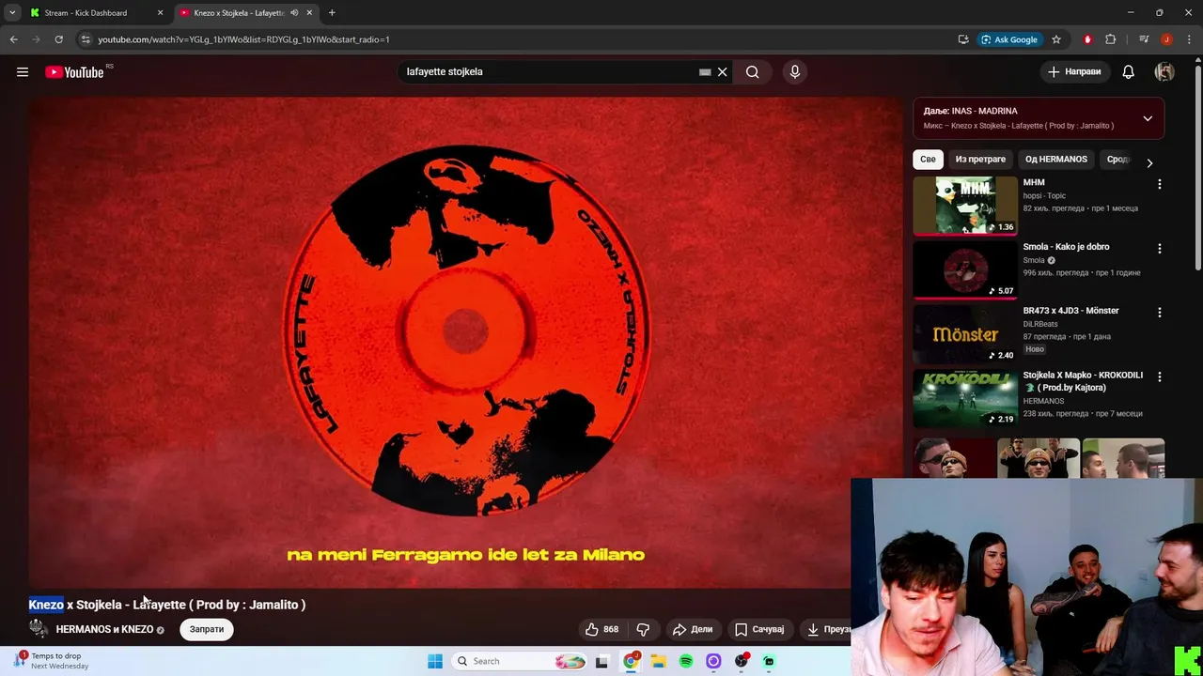
Task: Open Chrome extensions puzzle icon
Action: point(1110,39)
